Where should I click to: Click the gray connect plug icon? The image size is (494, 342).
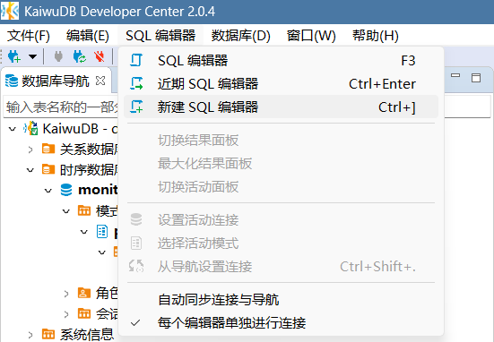[x=58, y=57]
